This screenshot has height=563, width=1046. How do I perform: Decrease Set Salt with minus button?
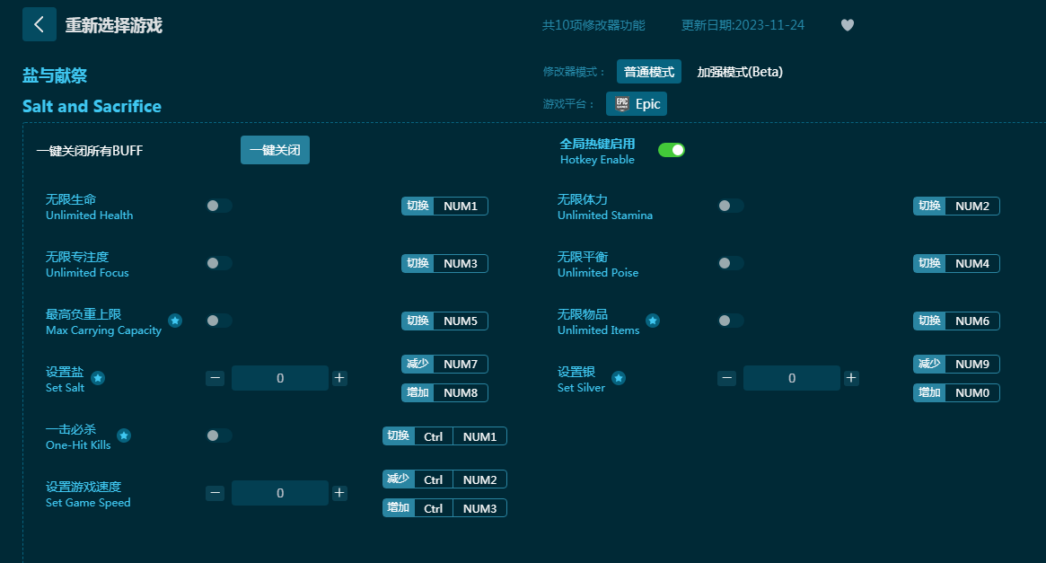click(x=215, y=378)
